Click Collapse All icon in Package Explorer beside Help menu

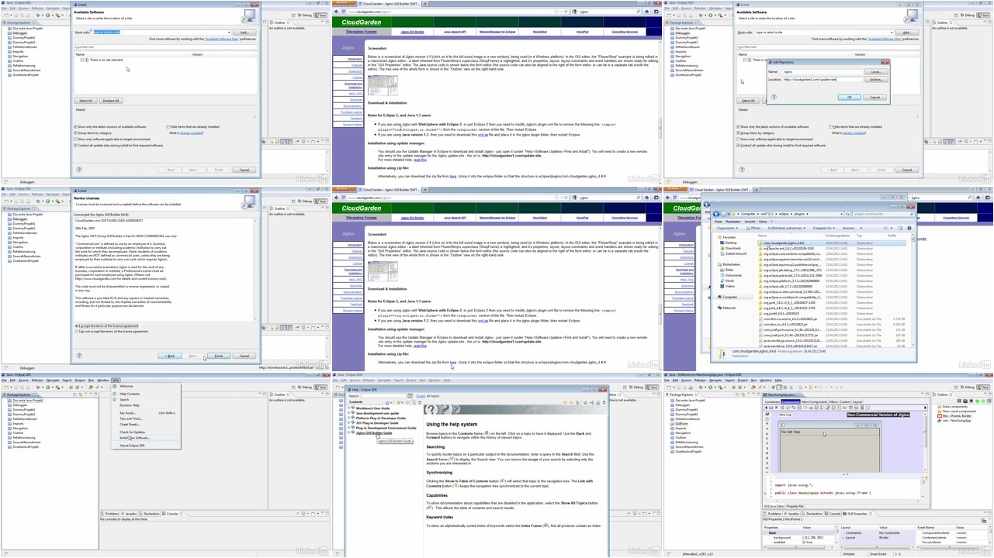74,394
